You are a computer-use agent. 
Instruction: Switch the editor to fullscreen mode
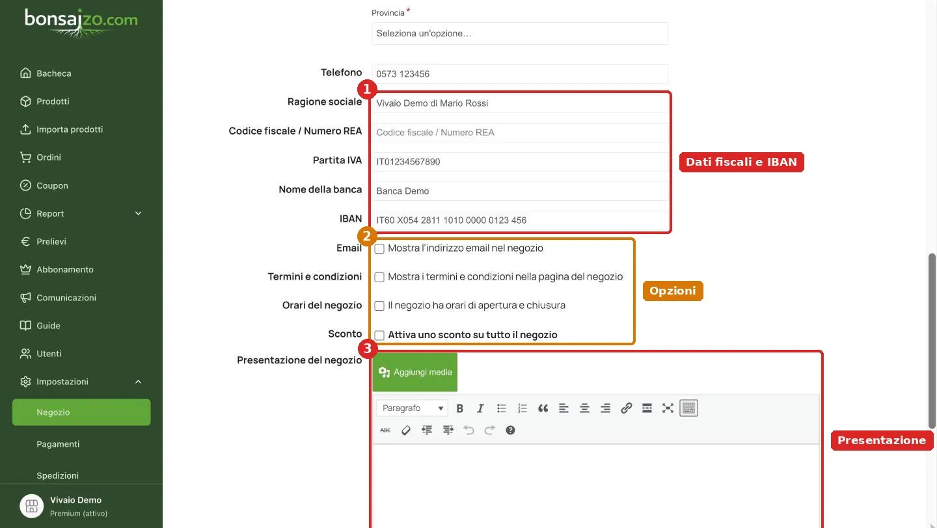(668, 408)
